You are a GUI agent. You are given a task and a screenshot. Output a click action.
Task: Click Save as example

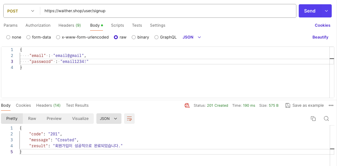(x=308, y=105)
